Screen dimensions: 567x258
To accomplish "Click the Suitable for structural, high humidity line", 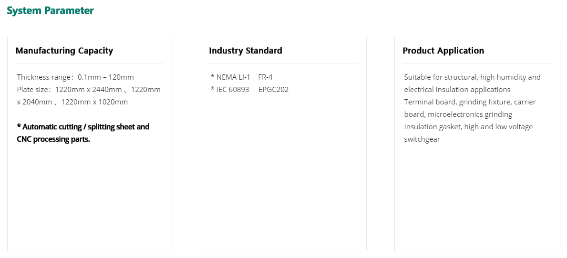I will point(472,77).
